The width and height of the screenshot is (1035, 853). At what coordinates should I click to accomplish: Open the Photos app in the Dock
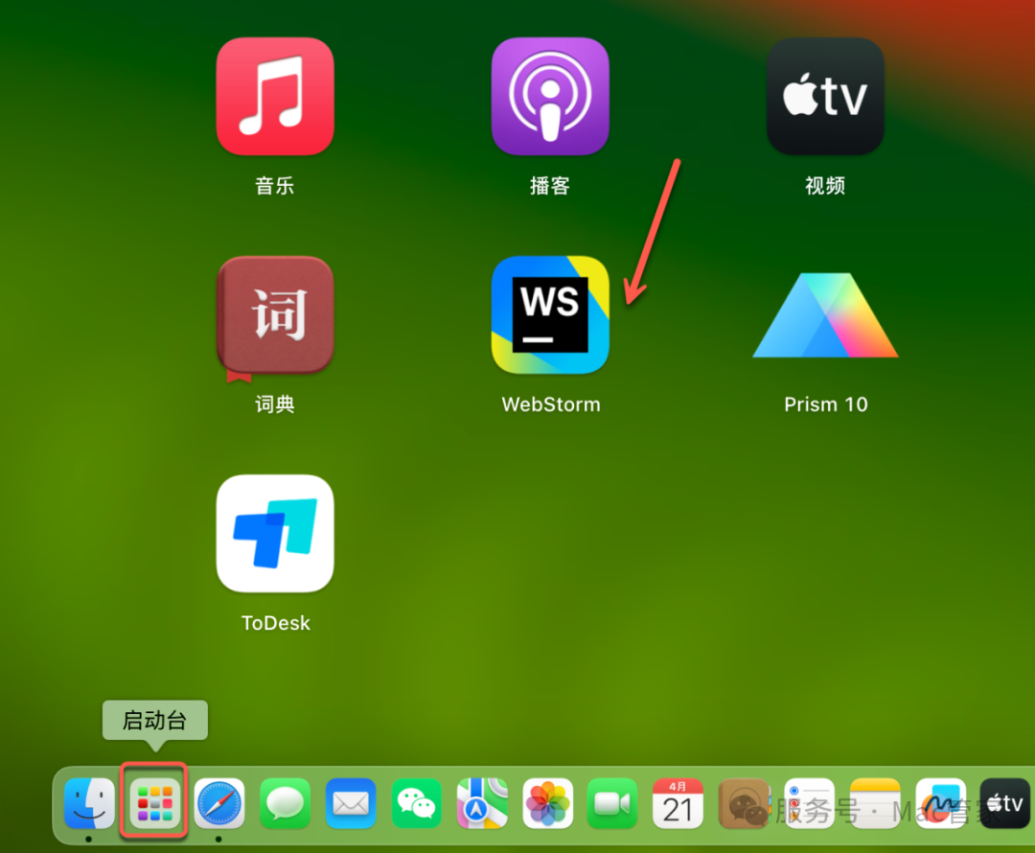(547, 803)
